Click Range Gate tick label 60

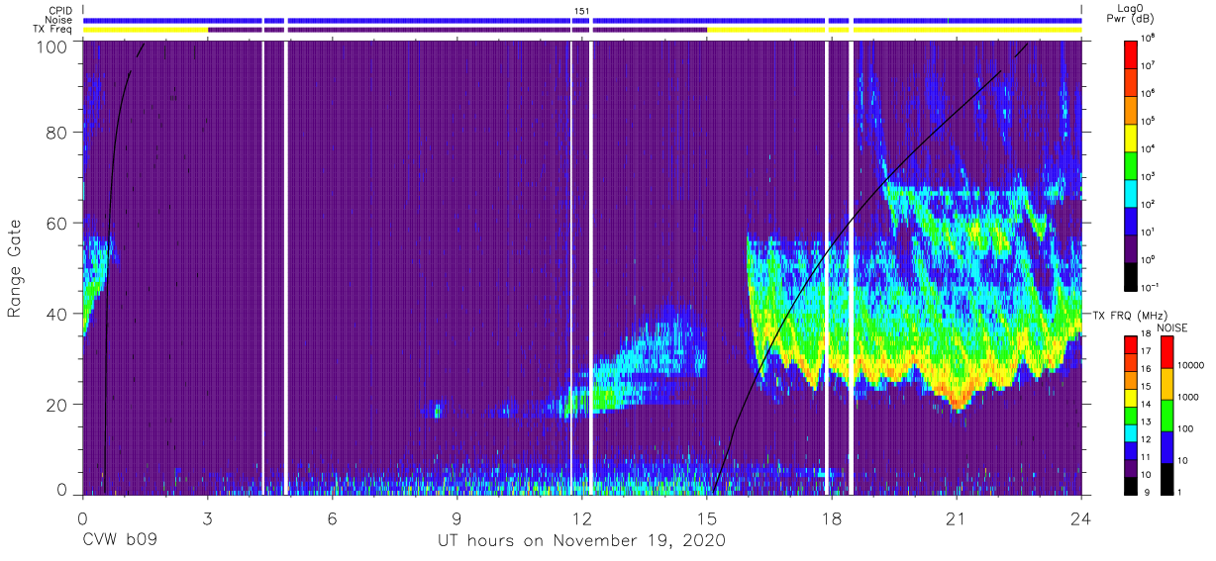coord(57,223)
